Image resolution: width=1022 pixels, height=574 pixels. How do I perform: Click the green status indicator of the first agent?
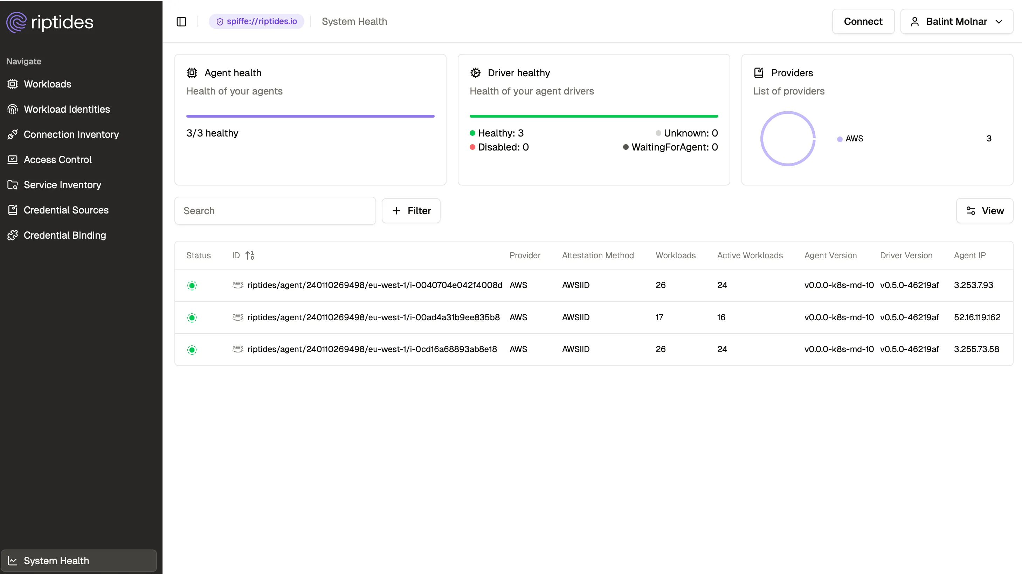(192, 285)
